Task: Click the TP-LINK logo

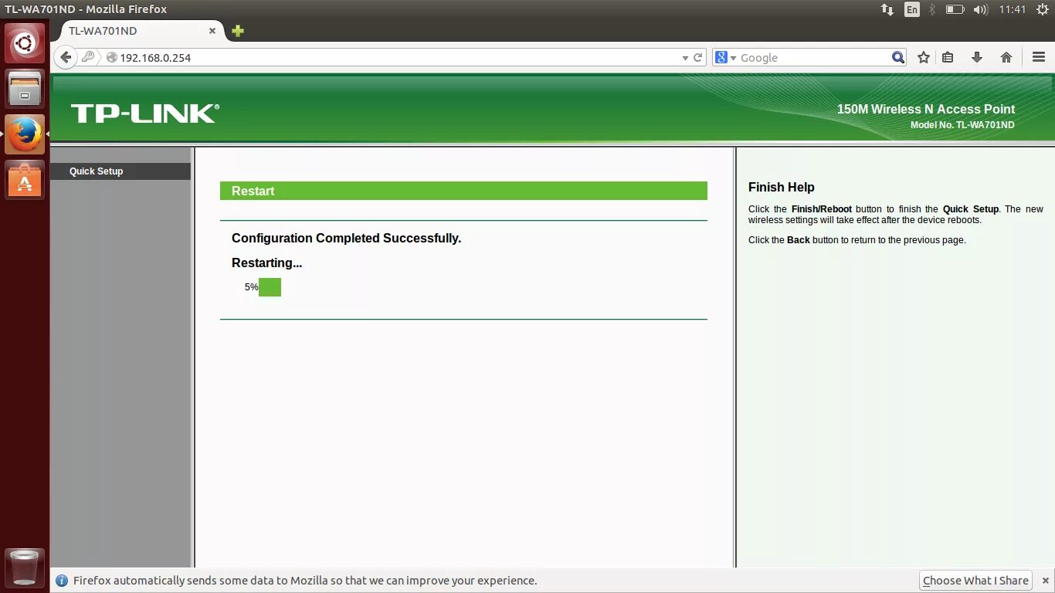Action: coord(145,114)
